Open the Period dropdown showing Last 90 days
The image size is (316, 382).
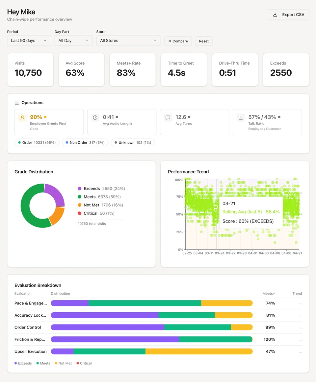coord(29,40)
